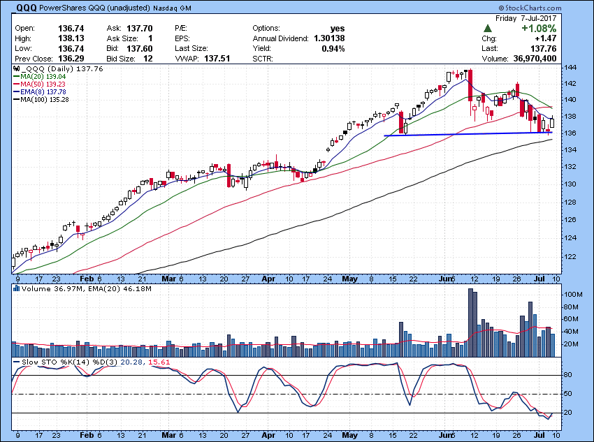Screen dimensions: 594x442
Task: Click the 100M volume axis label
Action: [x=573, y=295]
